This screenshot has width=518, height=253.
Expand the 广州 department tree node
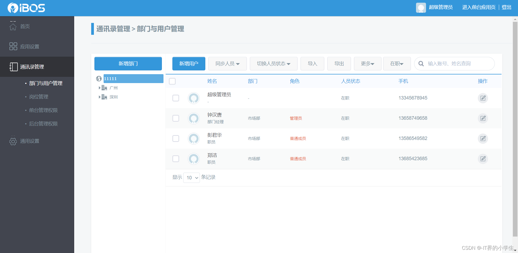pyautogui.click(x=100, y=87)
